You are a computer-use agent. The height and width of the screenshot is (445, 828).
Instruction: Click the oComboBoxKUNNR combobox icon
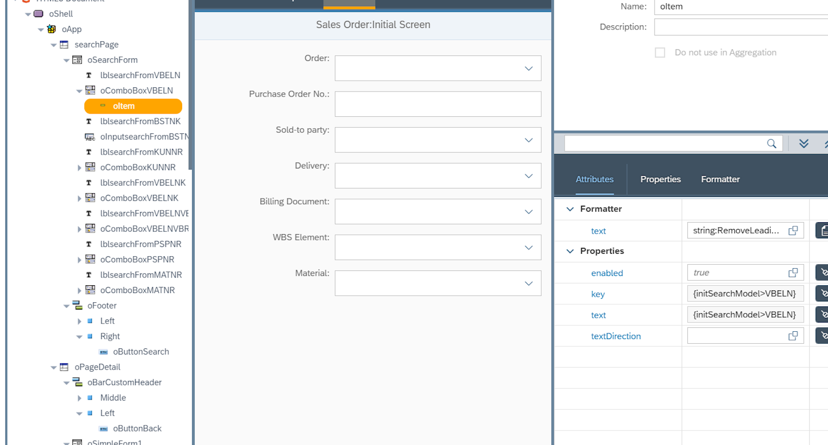coord(90,167)
